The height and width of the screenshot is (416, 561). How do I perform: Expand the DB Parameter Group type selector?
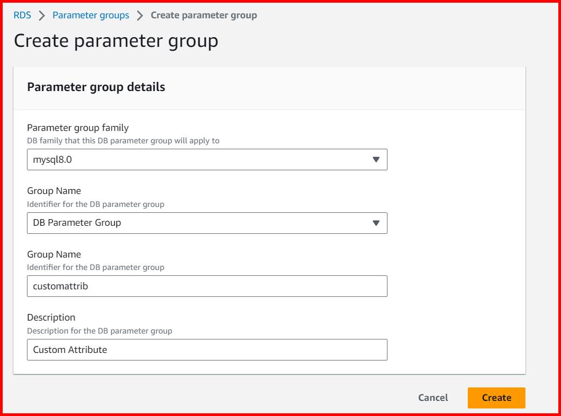pyautogui.click(x=207, y=223)
